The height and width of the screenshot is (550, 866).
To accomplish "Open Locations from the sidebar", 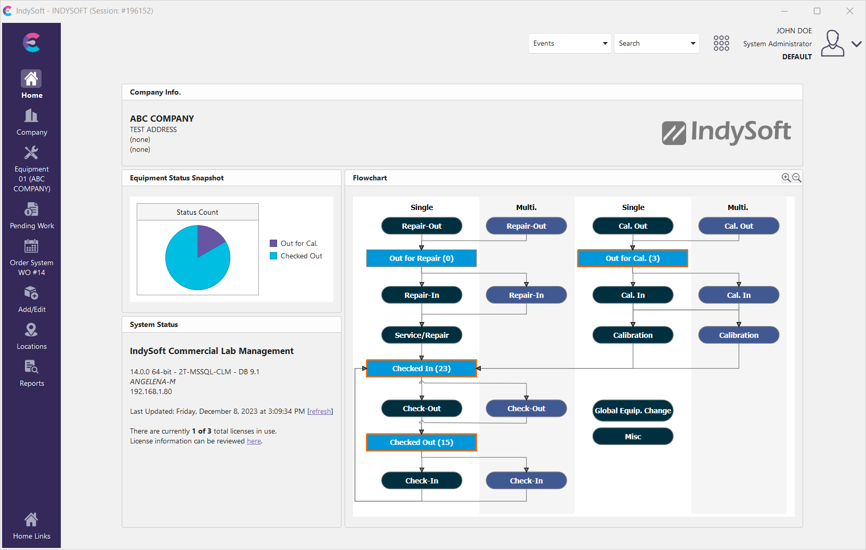I will [x=31, y=331].
